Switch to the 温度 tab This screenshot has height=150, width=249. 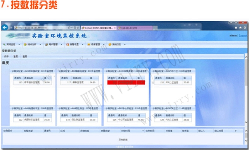click(25, 56)
